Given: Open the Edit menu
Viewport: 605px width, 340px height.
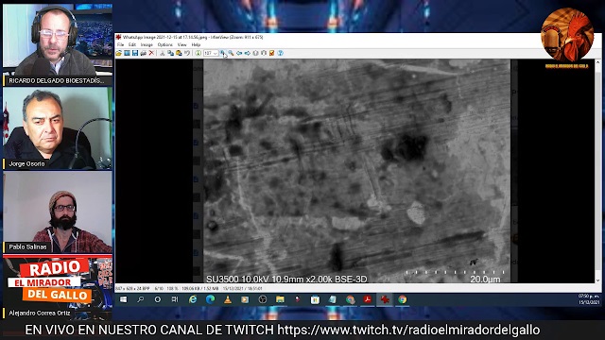Looking at the screenshot, I should coord(132,44).
